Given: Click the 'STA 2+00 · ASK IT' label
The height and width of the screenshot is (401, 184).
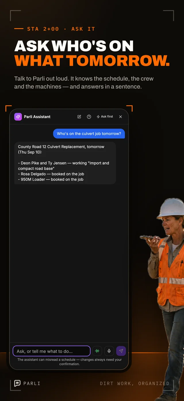Looking at the screenshot, I should (61, 29).
